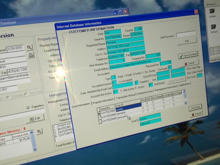Click the magnifier icon near Invoice Amt.
The image size is (220, 165).
pyautogui.click(x=39, y=131)
